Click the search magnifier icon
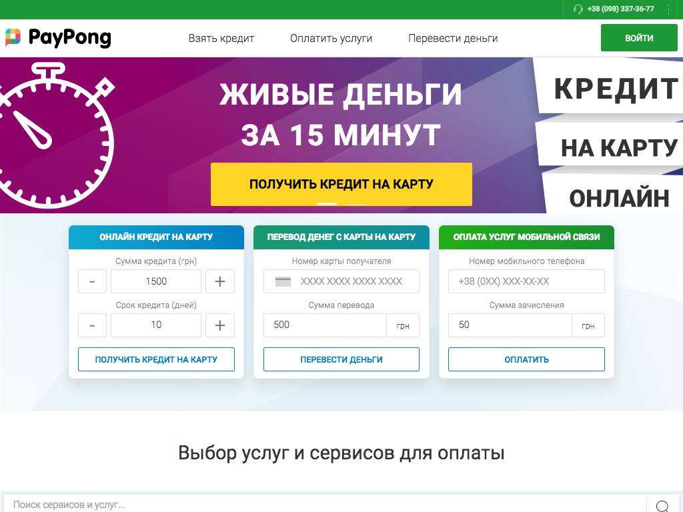Screen dimensions: 683x512 [x=662, y=505]
